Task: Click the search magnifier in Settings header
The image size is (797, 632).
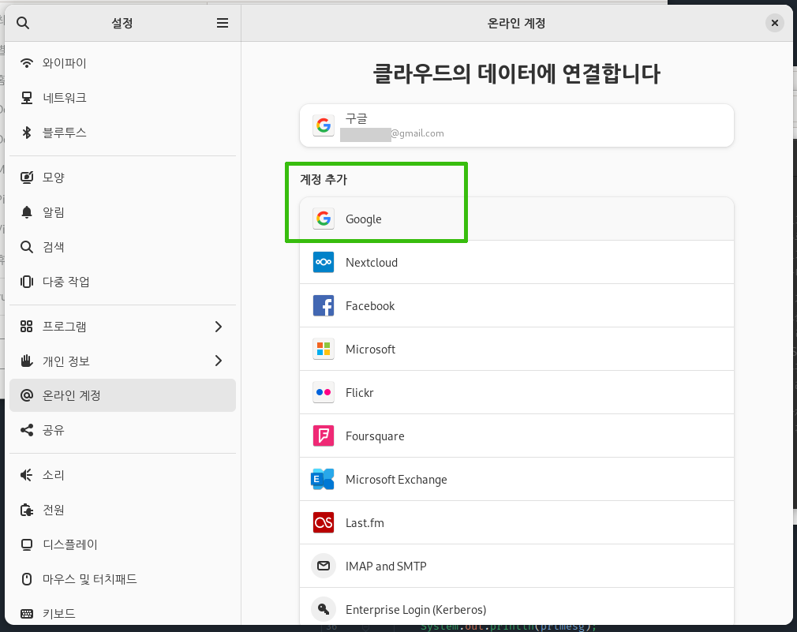Action: pyautogui.click(x=23, y=23)
